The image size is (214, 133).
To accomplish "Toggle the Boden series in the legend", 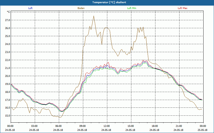I will pyautogui.click(x=81, y=8).
